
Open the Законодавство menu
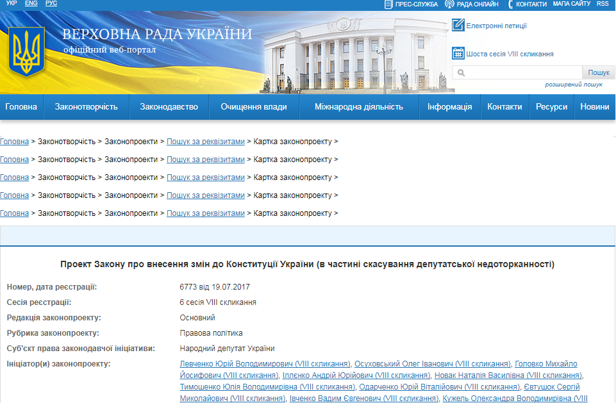pos(169,107)
